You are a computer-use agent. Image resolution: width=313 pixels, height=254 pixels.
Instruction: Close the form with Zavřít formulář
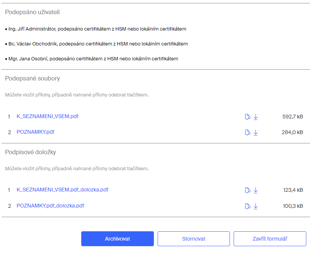click(x=270, y=239)
